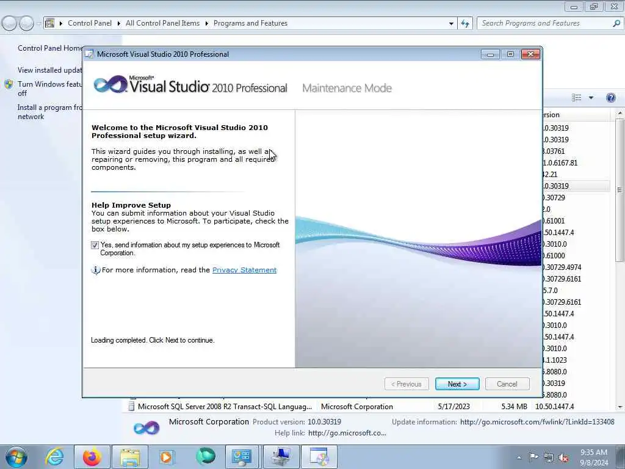The width and height of the screenshot is (625, 469).
Task: Expand the arrow after All Control Panel Items
Action: click(206, 24)
